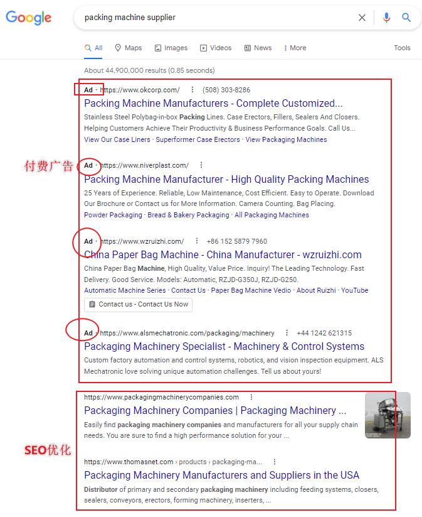
Task: Open options menu for the okcorp.com ad
Action: pos(193,90)
